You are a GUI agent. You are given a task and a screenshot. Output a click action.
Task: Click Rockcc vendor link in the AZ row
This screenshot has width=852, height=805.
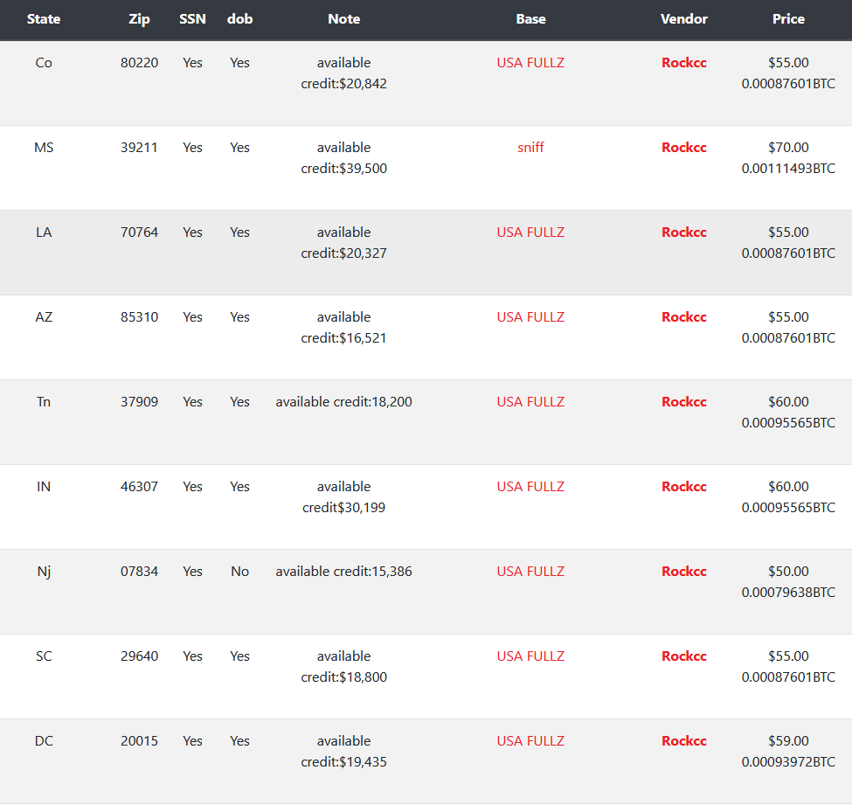point(684,317)
